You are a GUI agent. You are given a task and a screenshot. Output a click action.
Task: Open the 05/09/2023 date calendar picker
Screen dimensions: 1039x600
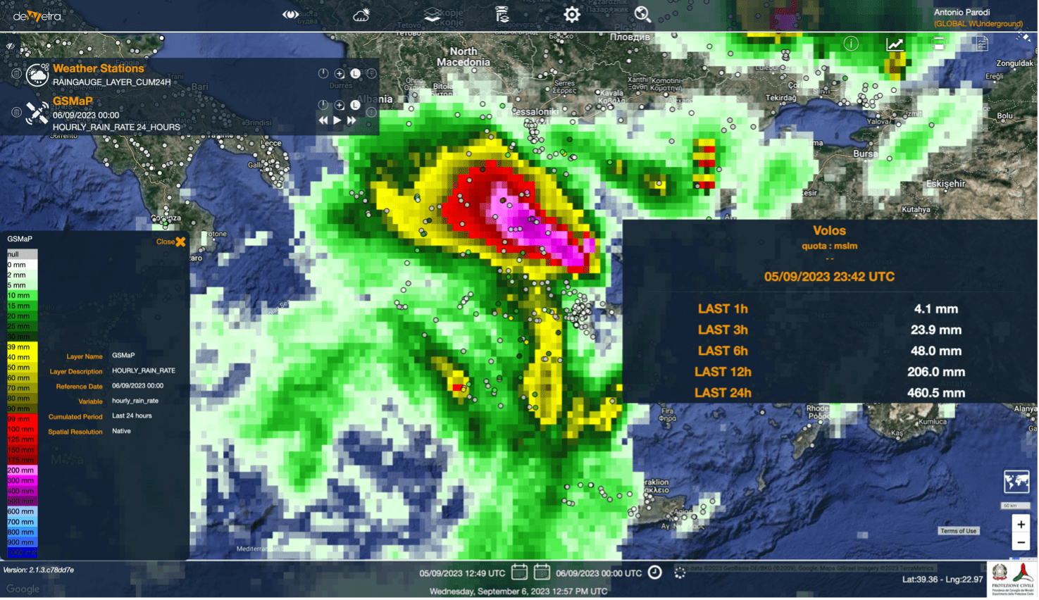(519, 573)
